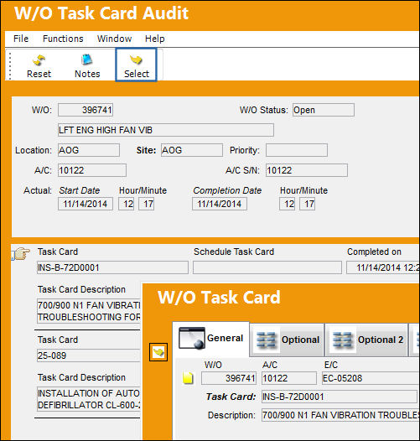Click the Task Card field INS-B-72D0001 in Audit window

point(112,267)
